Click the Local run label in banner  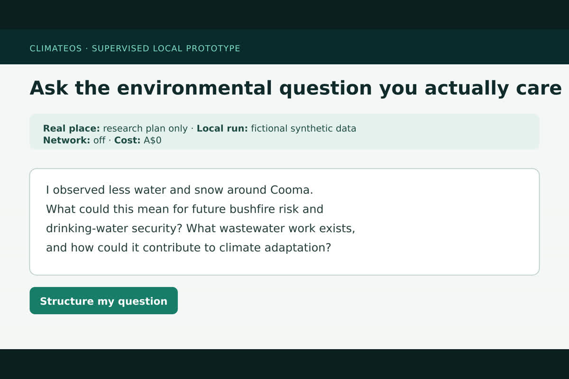(222, 128)
